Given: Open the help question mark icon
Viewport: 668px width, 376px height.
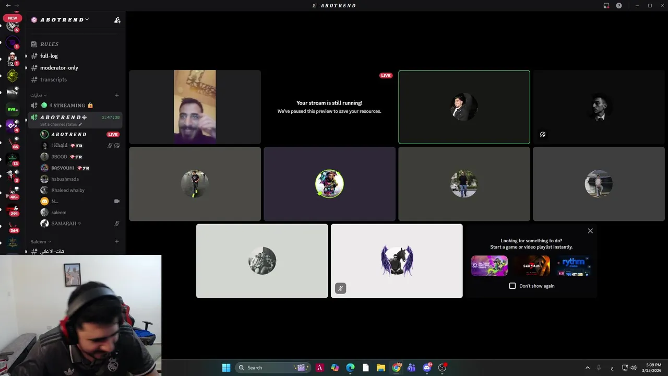Looking at the screenshot, I should [619, 5].
